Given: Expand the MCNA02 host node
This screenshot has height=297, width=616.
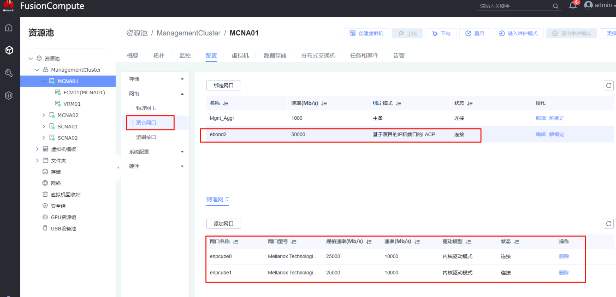Looking at the screenshot, I should pyautogui.click(x=43, y=115).
